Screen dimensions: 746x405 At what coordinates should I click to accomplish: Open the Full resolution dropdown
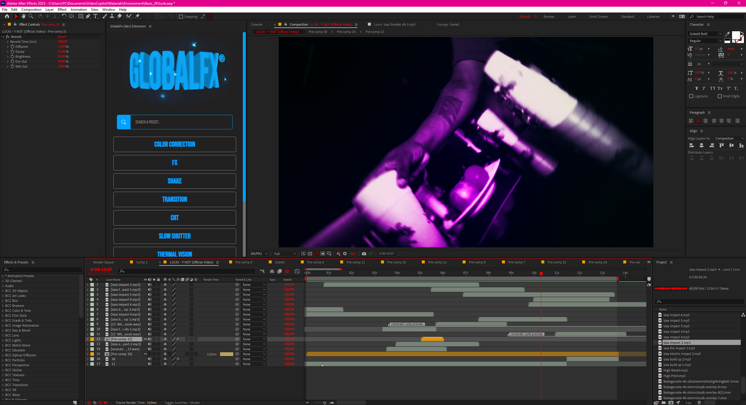click(285, 254)
